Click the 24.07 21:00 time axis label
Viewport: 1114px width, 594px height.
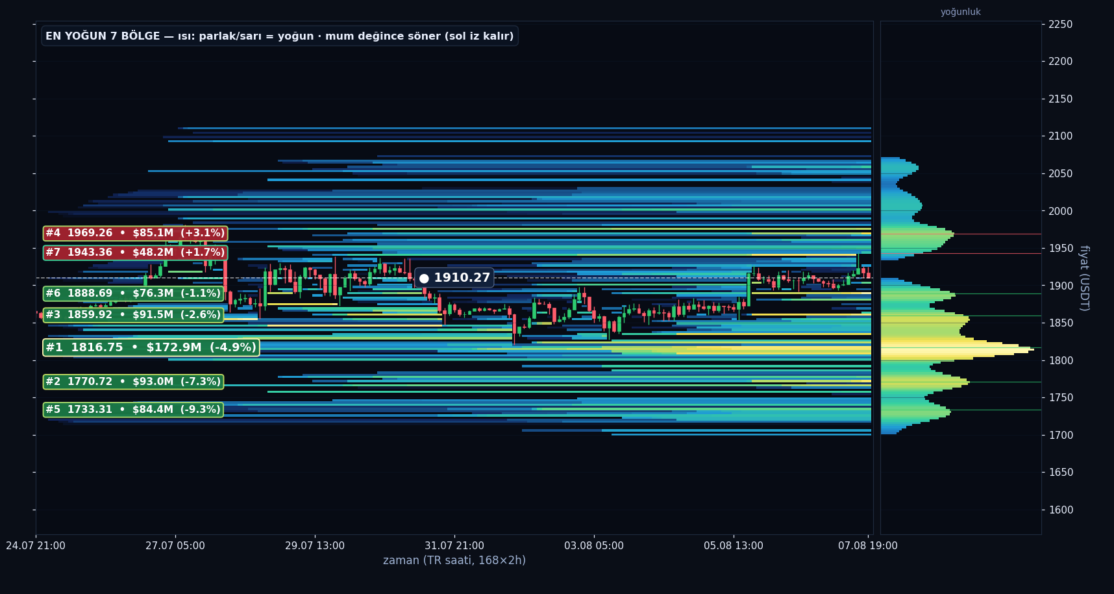click(x=36, y=546)
